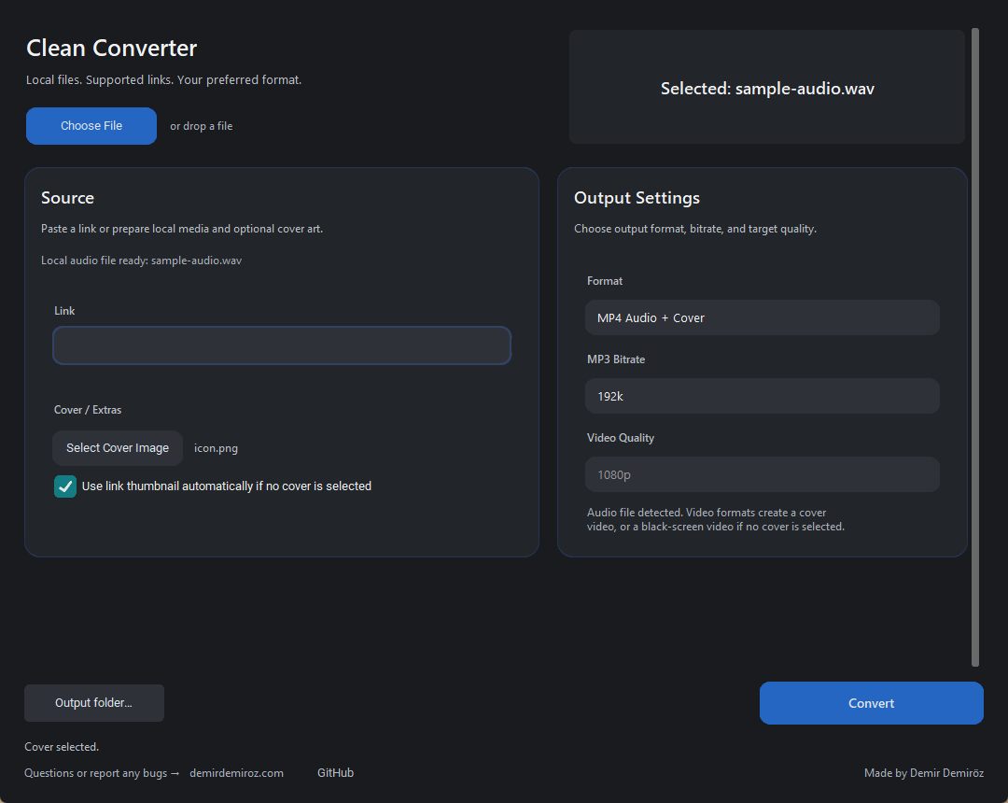Start conversion with the Convert button
This screenshot has height=803, width=1008.
(871, 703)
